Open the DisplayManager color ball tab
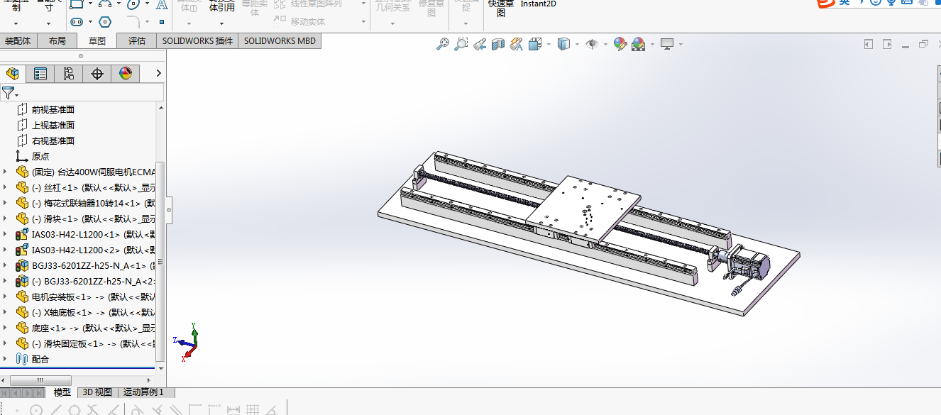Viewport: 941px width, 415px height. [126, 74]
